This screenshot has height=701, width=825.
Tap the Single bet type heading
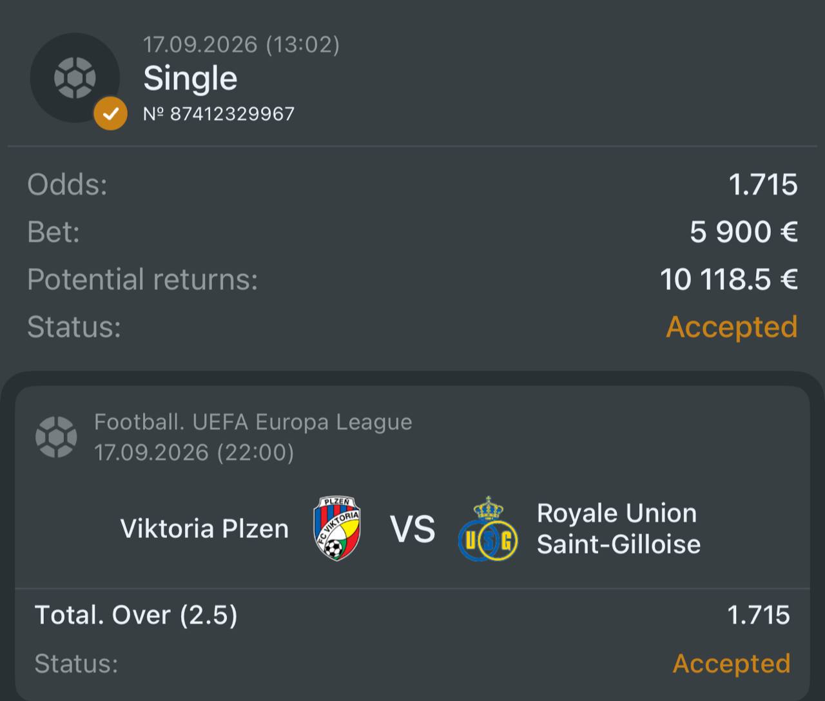pyautogui.click(x=190, y=79)
